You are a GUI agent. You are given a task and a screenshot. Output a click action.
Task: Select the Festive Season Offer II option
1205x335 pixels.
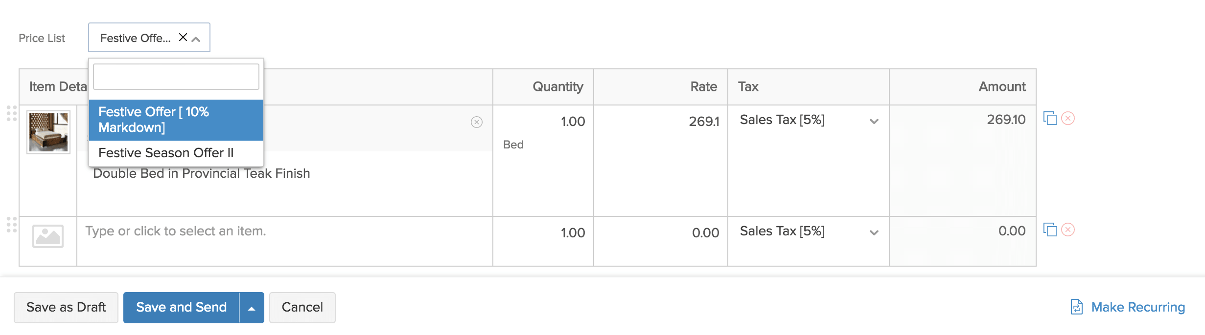pos(166,152)
